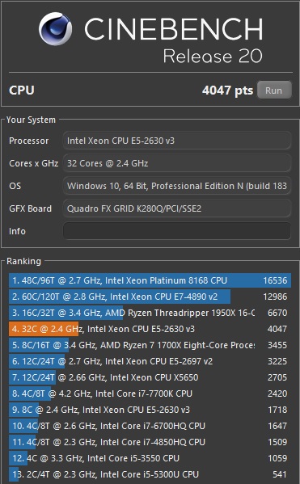Select the Ryzen Threadripper 1950X ranking row

[150, 313]
